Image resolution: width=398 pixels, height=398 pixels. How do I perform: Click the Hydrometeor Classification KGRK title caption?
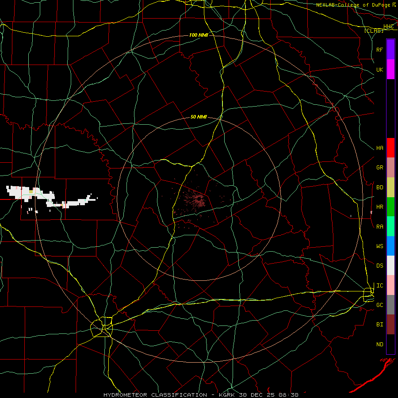[201, 395]
